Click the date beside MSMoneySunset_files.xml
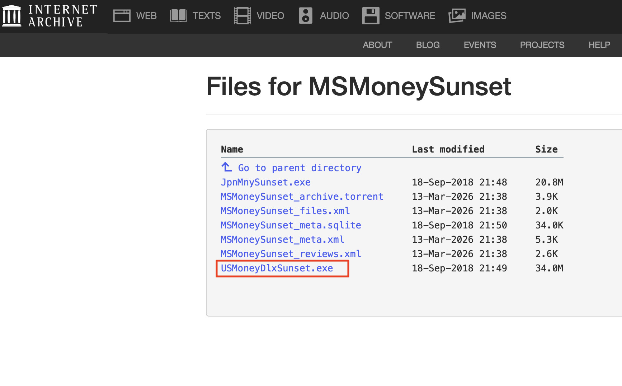Viewport: 622px width, 386px height. click(460, 211)
